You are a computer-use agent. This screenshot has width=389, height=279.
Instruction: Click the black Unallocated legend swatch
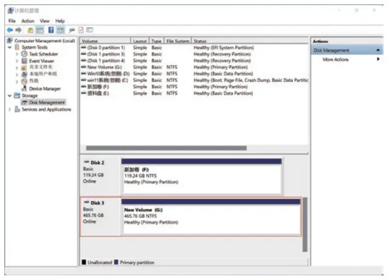[x=84, y=262]
